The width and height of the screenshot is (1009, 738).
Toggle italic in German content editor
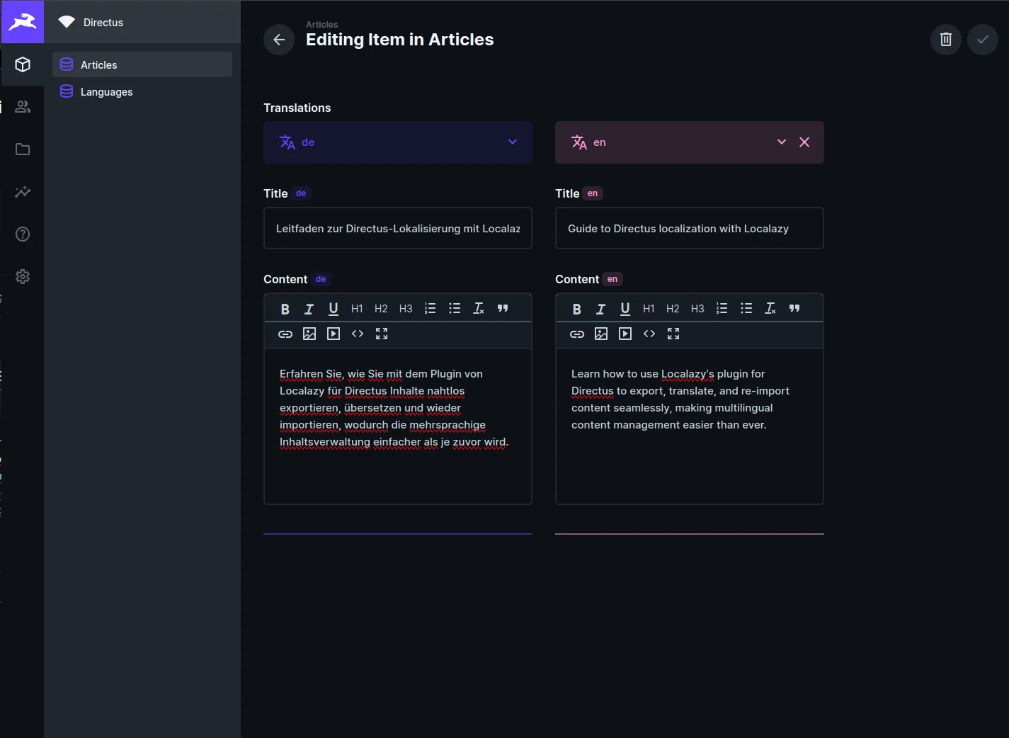tap(309, 309)
